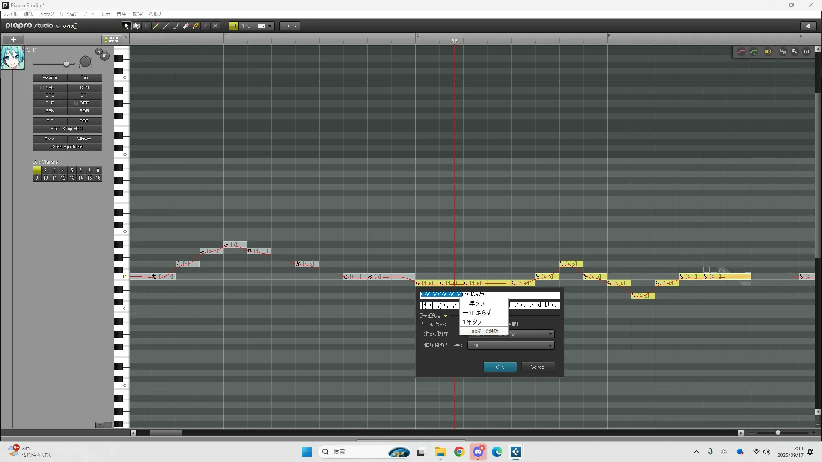Select the pencil draw tool
The image size is (822, 462).
tap(156, 26)
